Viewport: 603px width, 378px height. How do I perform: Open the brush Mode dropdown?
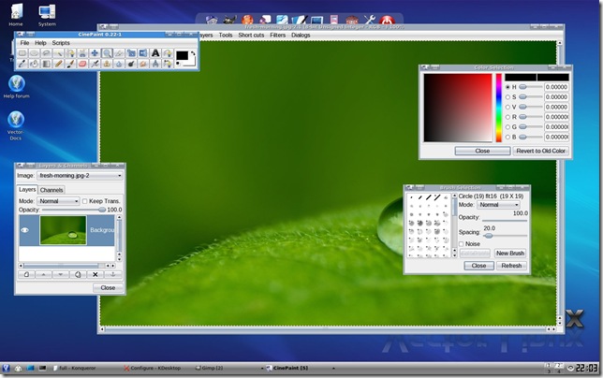498,204
